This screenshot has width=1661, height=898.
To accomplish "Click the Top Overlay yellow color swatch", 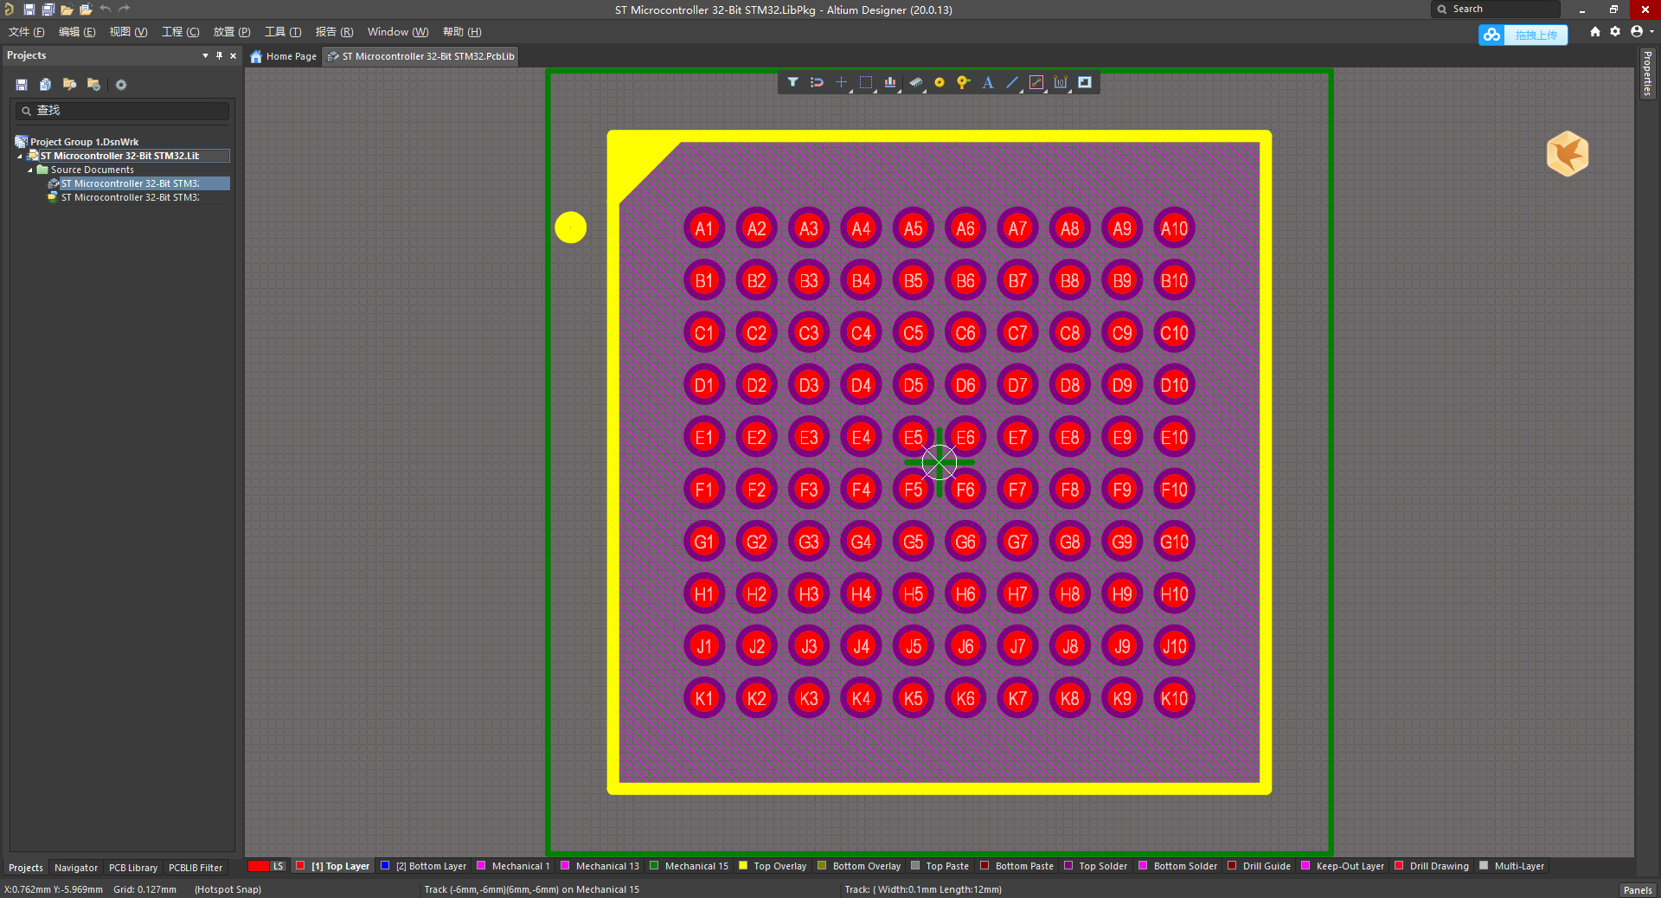I will [743, 865].
